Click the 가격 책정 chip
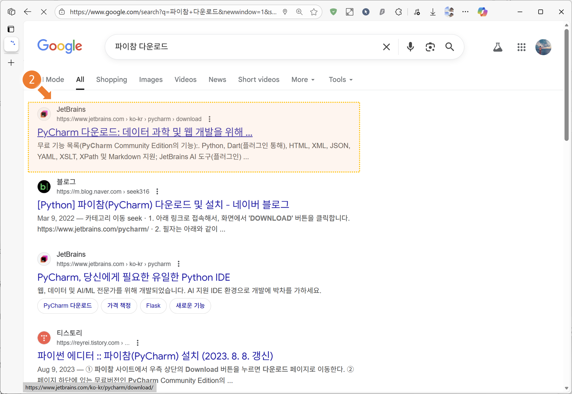This screenshot has width=572, height=394. point(119,306)
